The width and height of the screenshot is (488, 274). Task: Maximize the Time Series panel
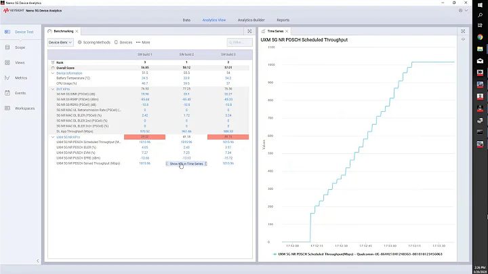[x=463, y=31]
